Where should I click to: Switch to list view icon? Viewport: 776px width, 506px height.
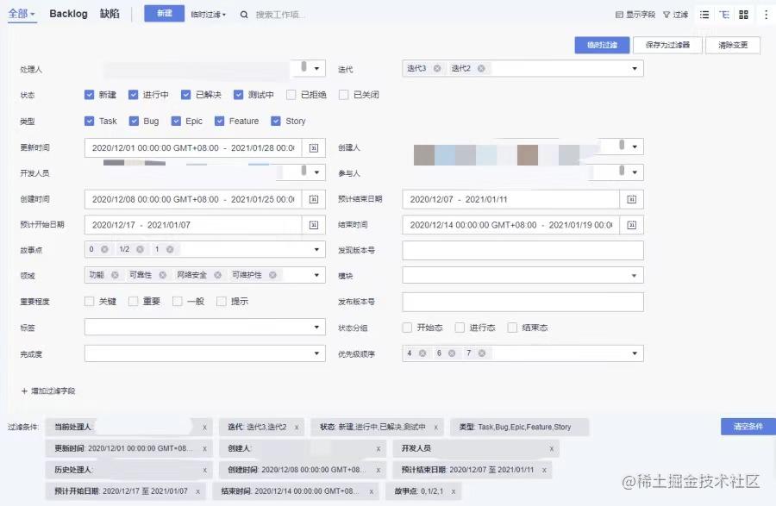click(704, 15)
